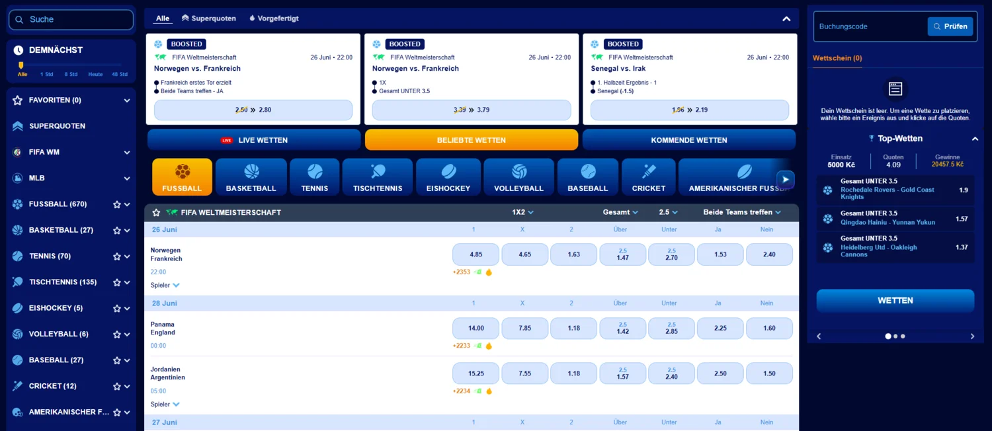
Task: Toggle favorite star for Tischtennis (135)
Action: pyautogui.click(x=117, y=282)
